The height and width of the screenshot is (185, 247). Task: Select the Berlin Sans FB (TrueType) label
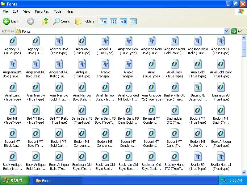pos(82,120)
